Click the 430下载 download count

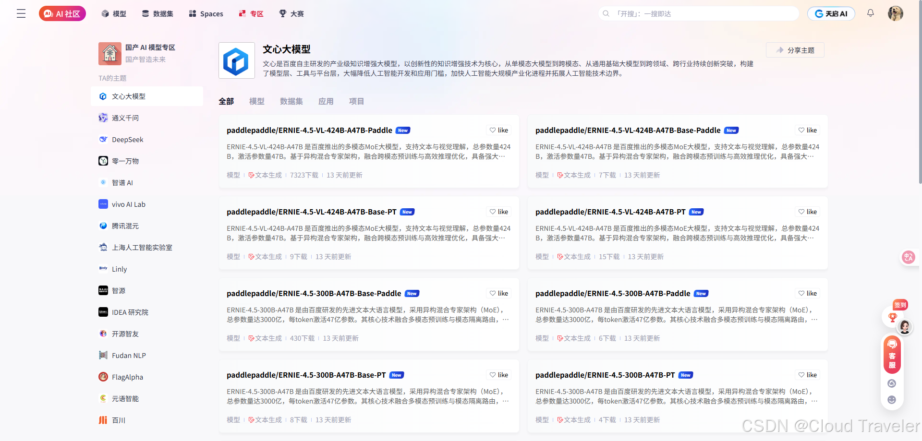tap(302, 338)
